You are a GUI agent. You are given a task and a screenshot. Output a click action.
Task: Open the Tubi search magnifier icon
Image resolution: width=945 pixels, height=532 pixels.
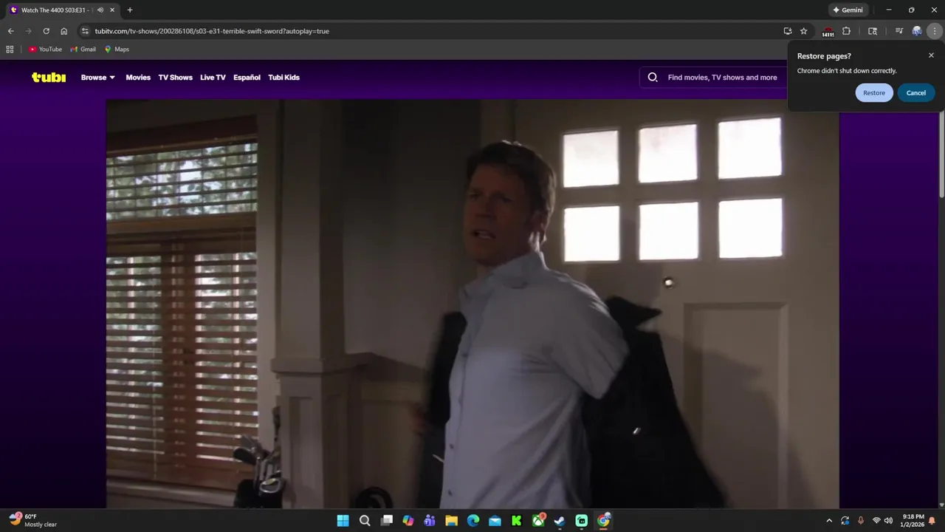click(653, 77)
